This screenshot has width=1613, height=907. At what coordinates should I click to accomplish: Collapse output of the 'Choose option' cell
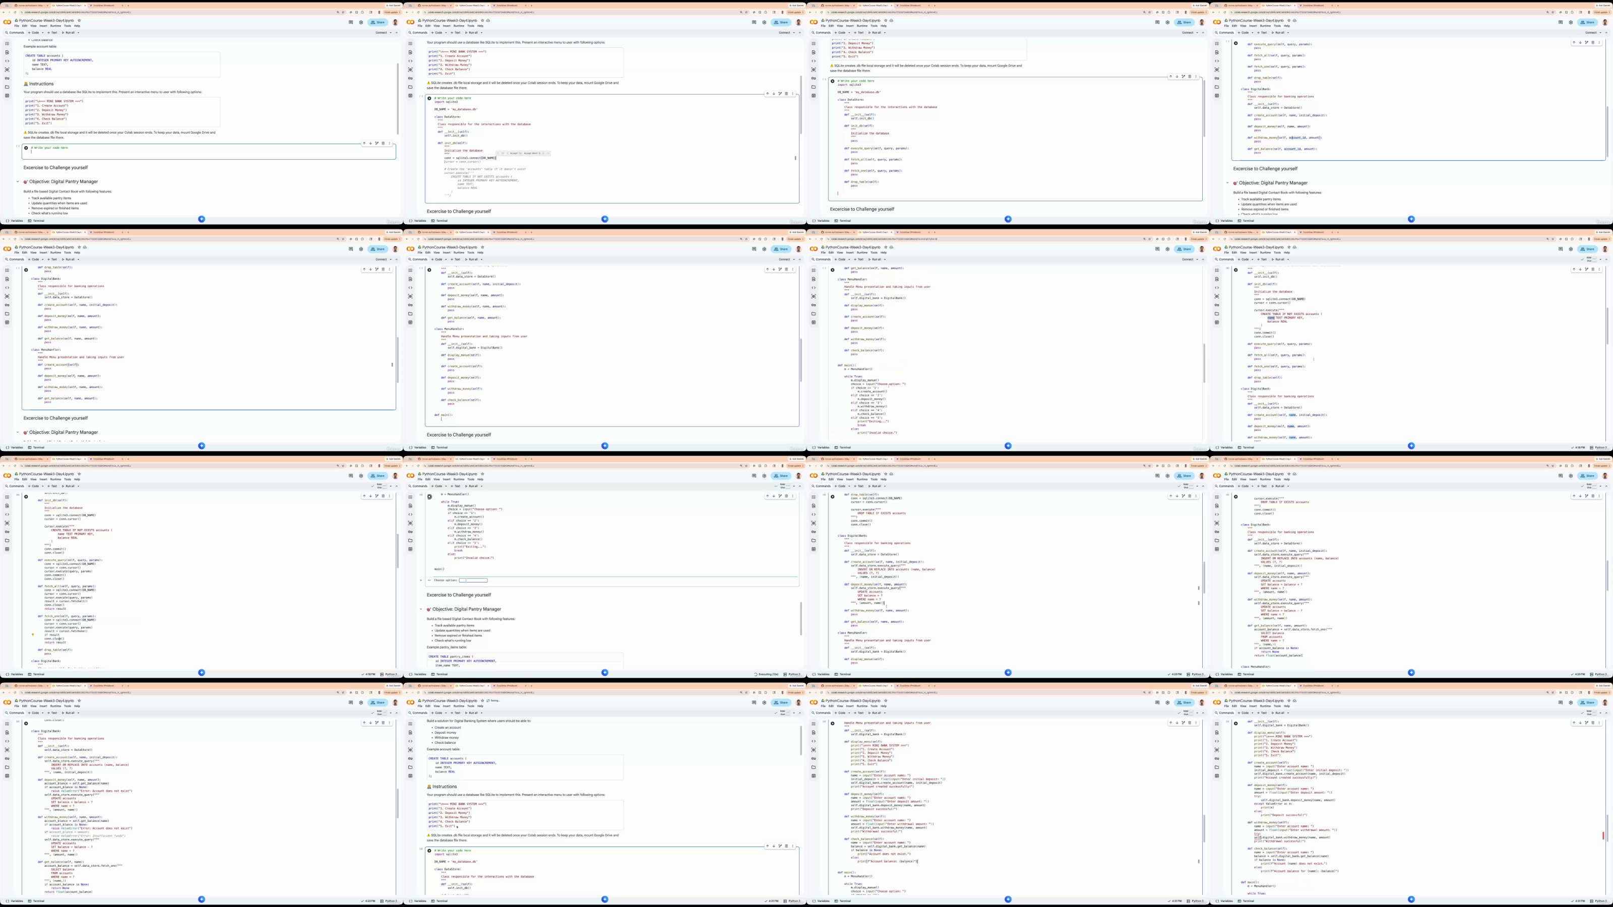coord(421,580)
